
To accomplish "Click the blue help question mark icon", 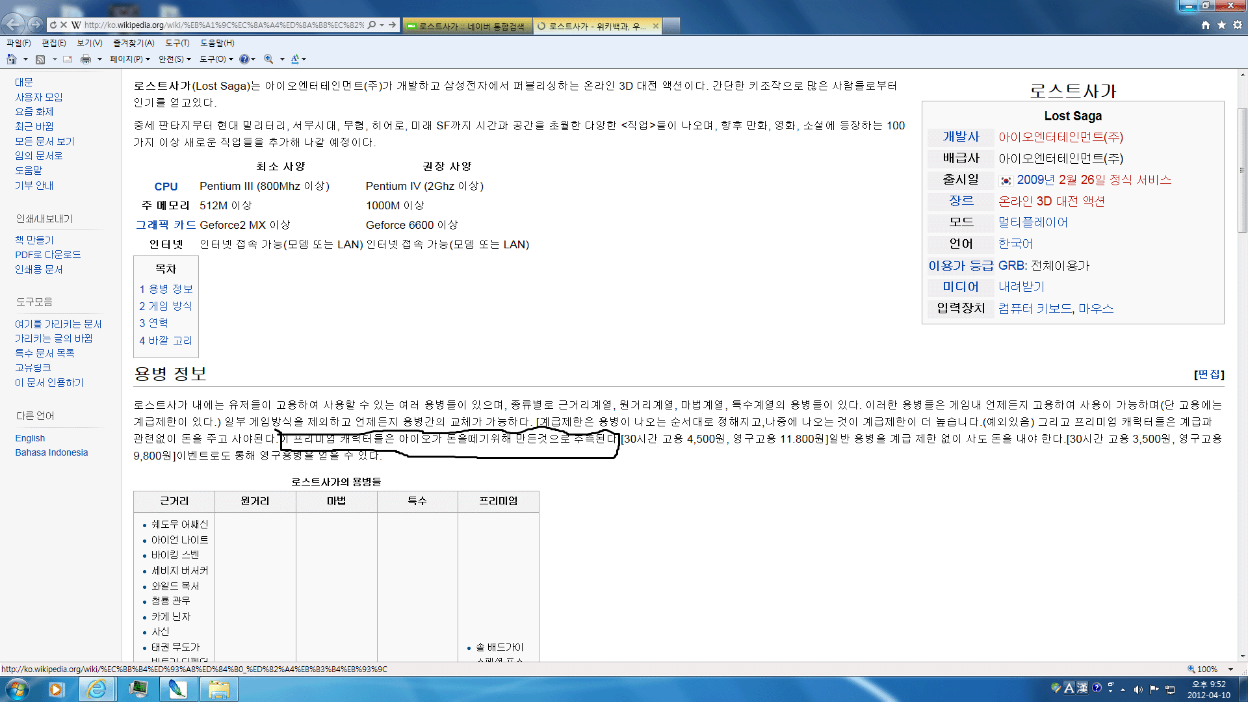I will pyautogui.click(x=244, y=59).
